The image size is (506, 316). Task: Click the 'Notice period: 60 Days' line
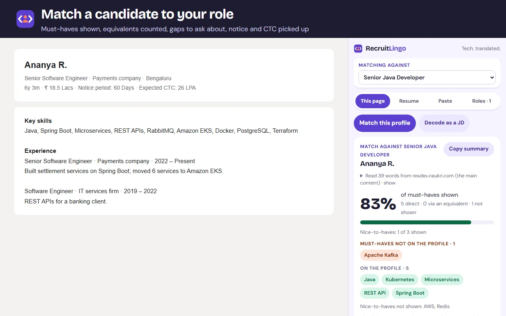(110, 88)
